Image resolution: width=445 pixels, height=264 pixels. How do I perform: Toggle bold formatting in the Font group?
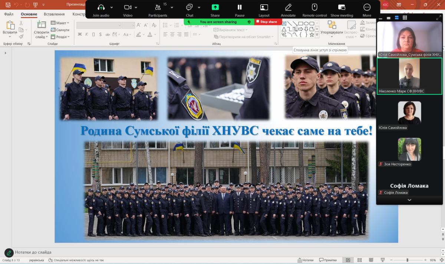click(80, 34)
